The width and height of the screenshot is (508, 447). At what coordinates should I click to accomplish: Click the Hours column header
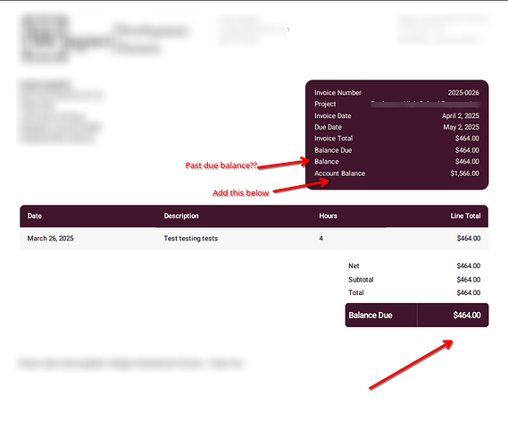tap(329, 216)
